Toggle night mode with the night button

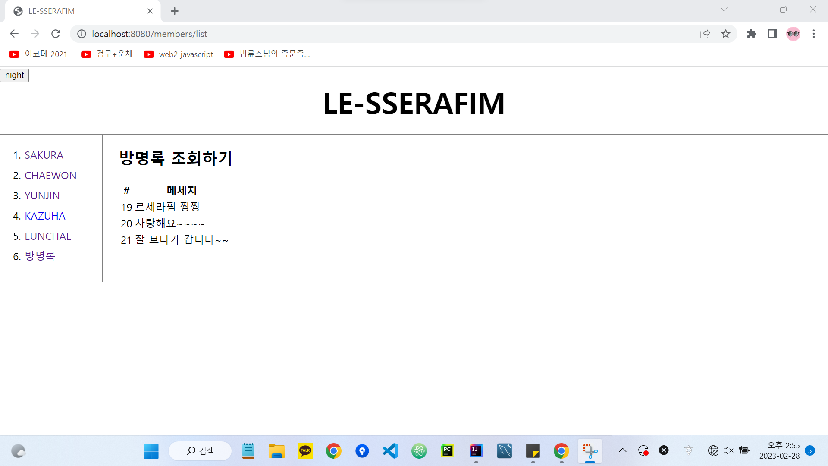point(14,75)
